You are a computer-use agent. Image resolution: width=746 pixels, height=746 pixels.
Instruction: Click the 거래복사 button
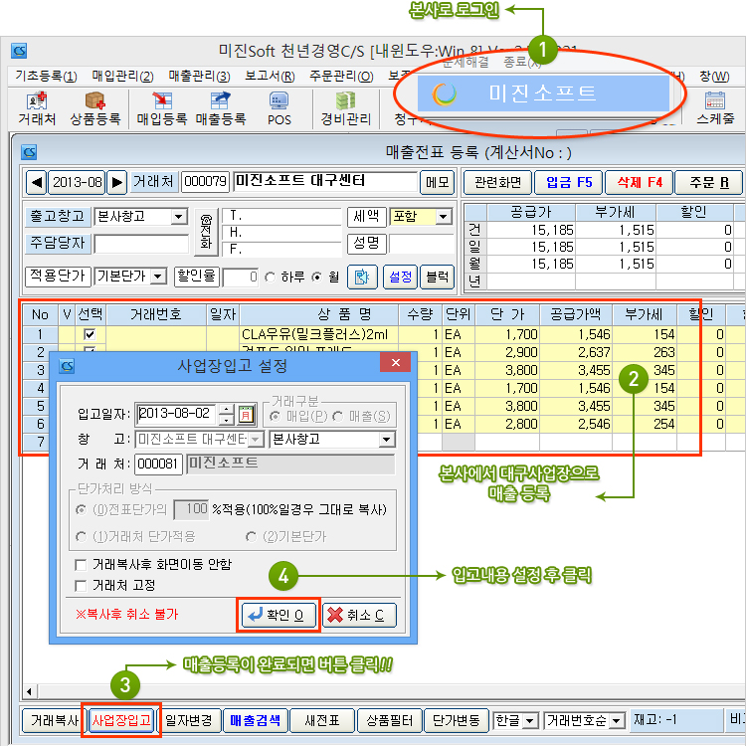pos(55,720)
